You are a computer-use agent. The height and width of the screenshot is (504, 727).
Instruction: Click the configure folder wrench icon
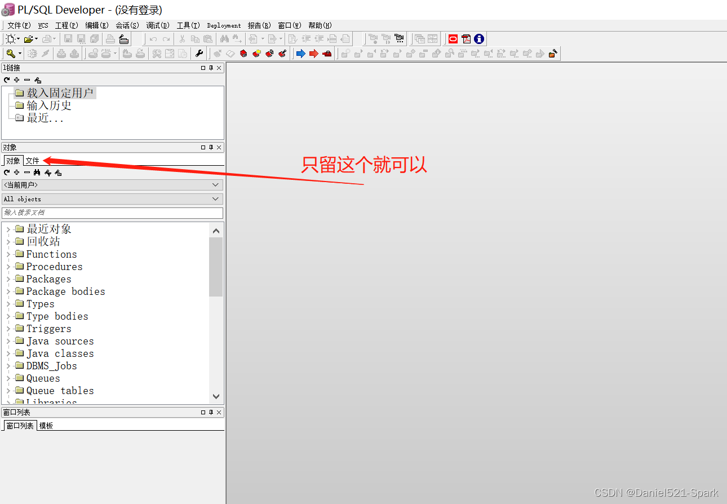coord(553,54)
